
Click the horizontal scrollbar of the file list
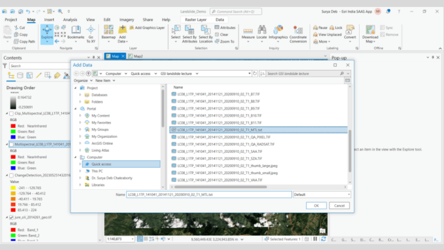coord(221,187)
